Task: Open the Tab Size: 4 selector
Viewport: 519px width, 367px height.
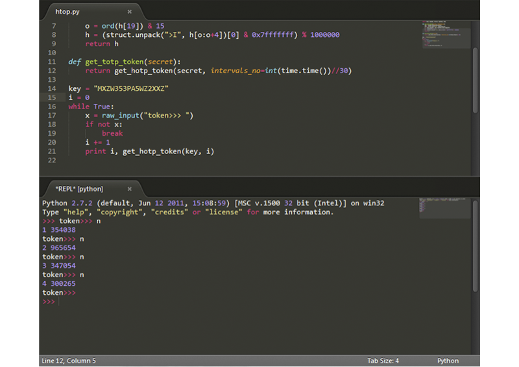Action: [x=383, y=361]
